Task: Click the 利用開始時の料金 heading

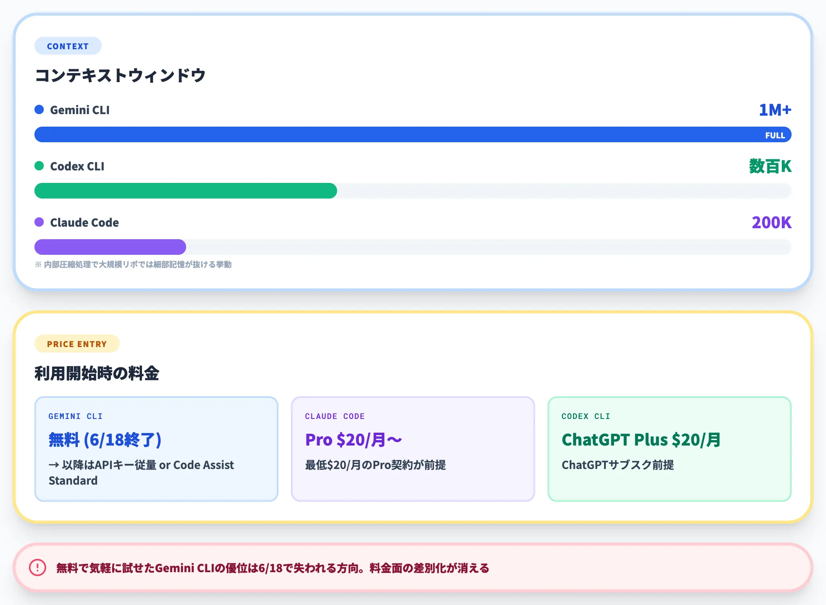Action: tap(97, 373)
